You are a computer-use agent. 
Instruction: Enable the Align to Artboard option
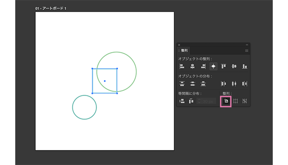[226, 101]
